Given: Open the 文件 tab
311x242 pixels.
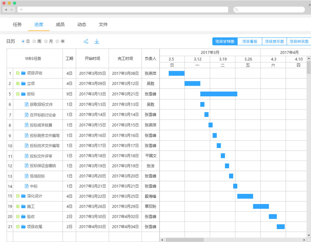Looking at the screenshot, I should click(x=103, y=24).
